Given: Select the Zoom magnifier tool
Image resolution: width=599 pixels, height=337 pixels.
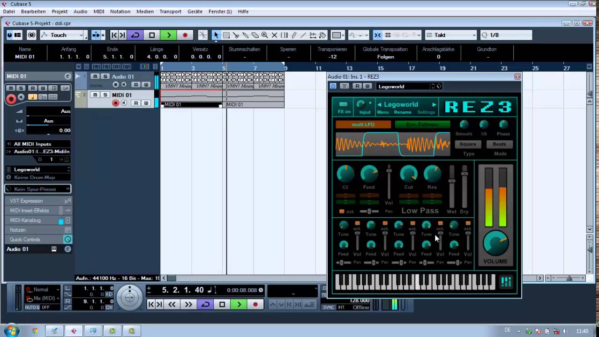Looking at the screenshot, I should 265,35.
